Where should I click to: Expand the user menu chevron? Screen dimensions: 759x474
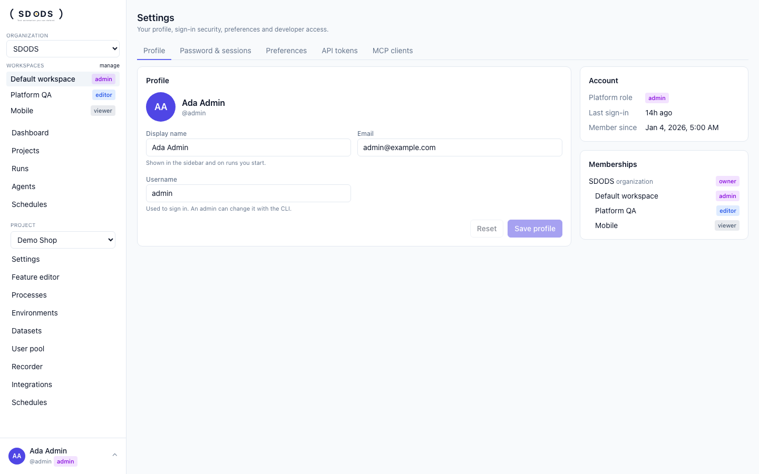pyautogui.click(x=114, y=455)
